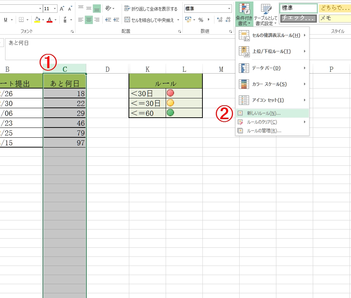Click the font color red A icon
The height and width of the screenshot is (298, 351).
coord(50,20)
